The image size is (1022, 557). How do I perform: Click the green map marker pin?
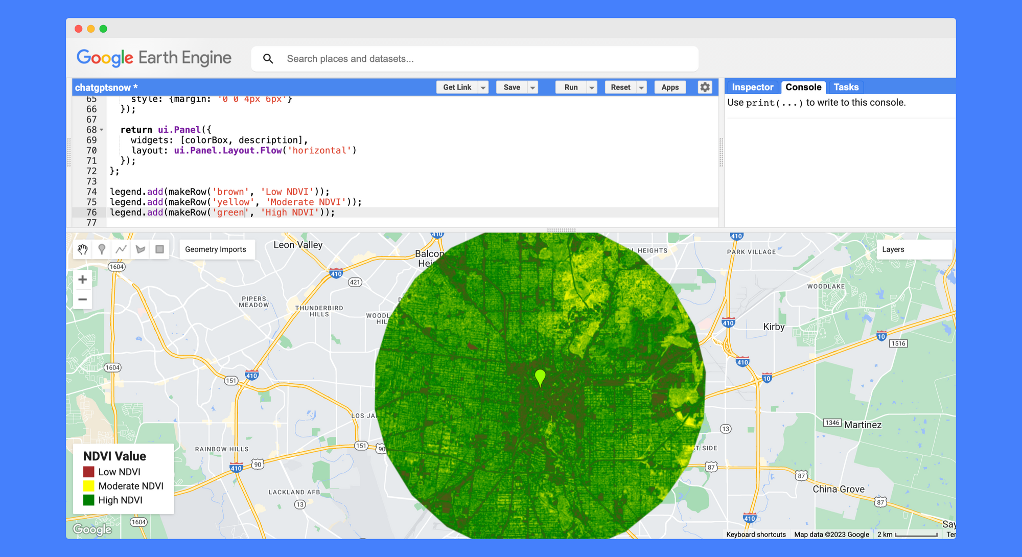(540, 377)
